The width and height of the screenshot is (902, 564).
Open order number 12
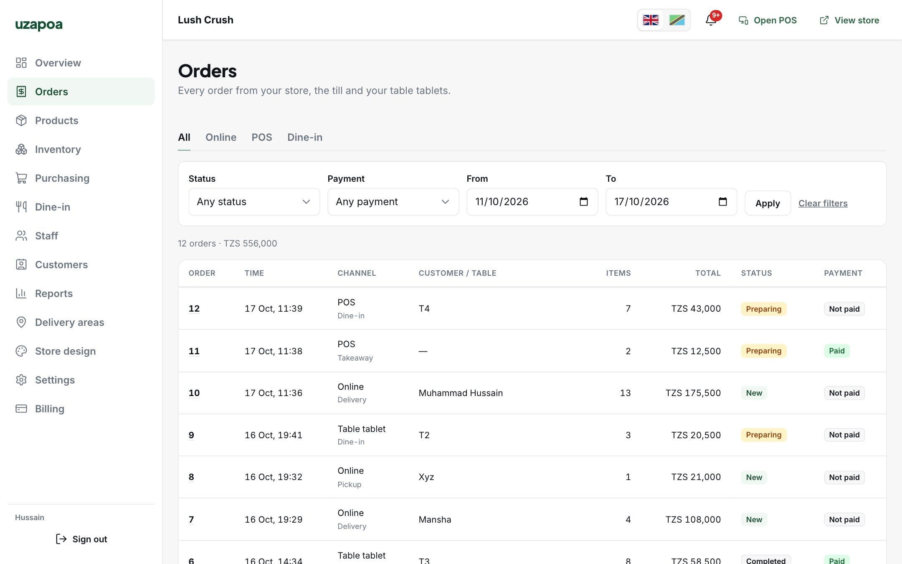[194, 309]
